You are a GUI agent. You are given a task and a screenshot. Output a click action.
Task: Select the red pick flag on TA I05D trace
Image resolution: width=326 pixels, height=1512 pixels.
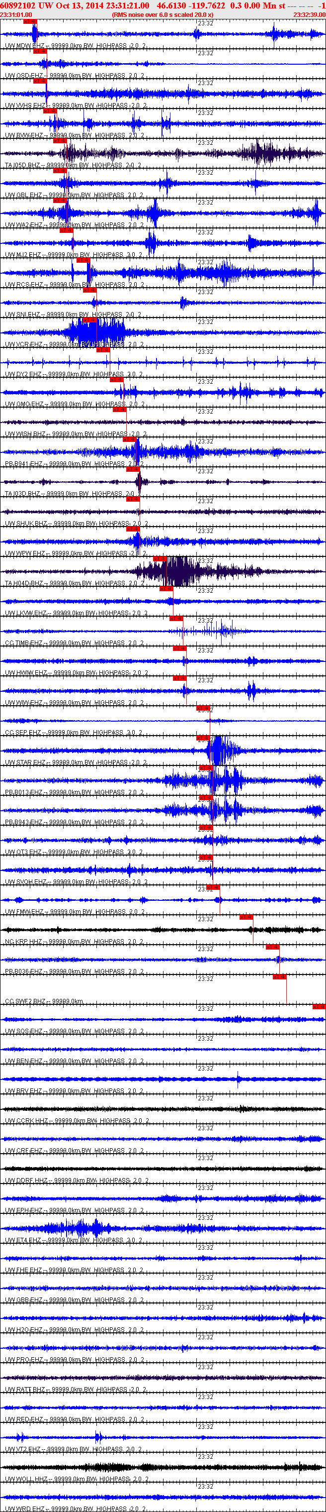pos(60,141)
